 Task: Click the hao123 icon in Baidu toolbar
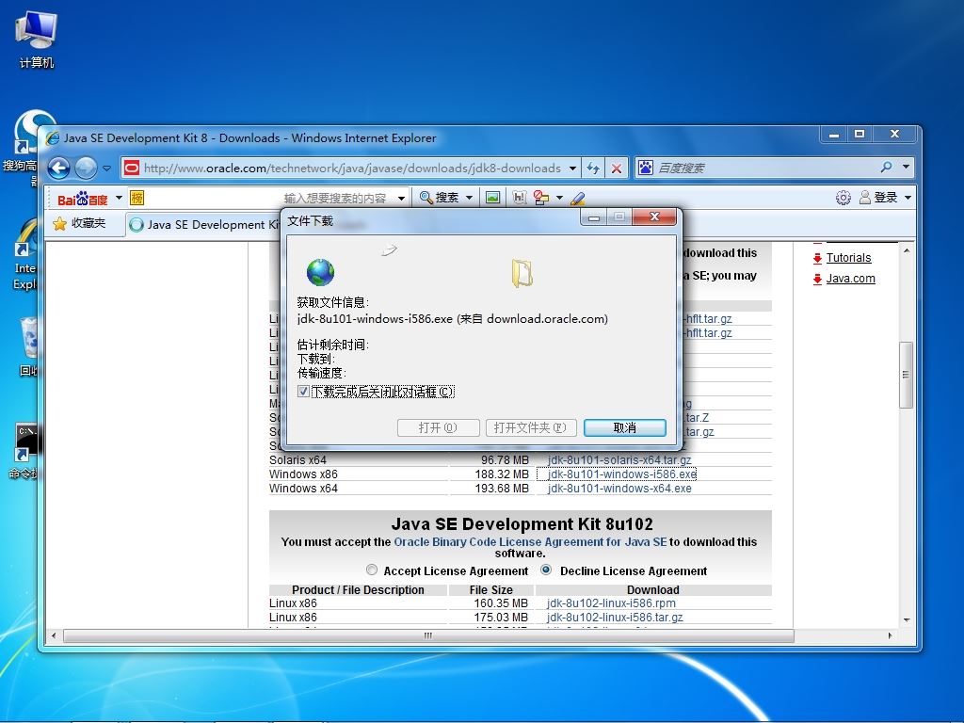520,198
